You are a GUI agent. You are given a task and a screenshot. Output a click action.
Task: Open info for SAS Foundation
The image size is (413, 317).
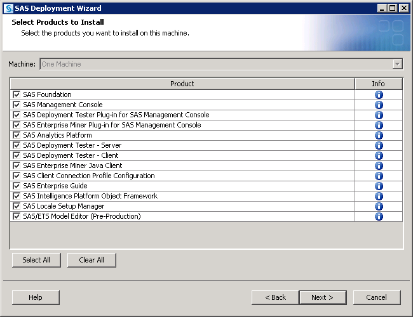pyautogui.click(x=379, y=94)
